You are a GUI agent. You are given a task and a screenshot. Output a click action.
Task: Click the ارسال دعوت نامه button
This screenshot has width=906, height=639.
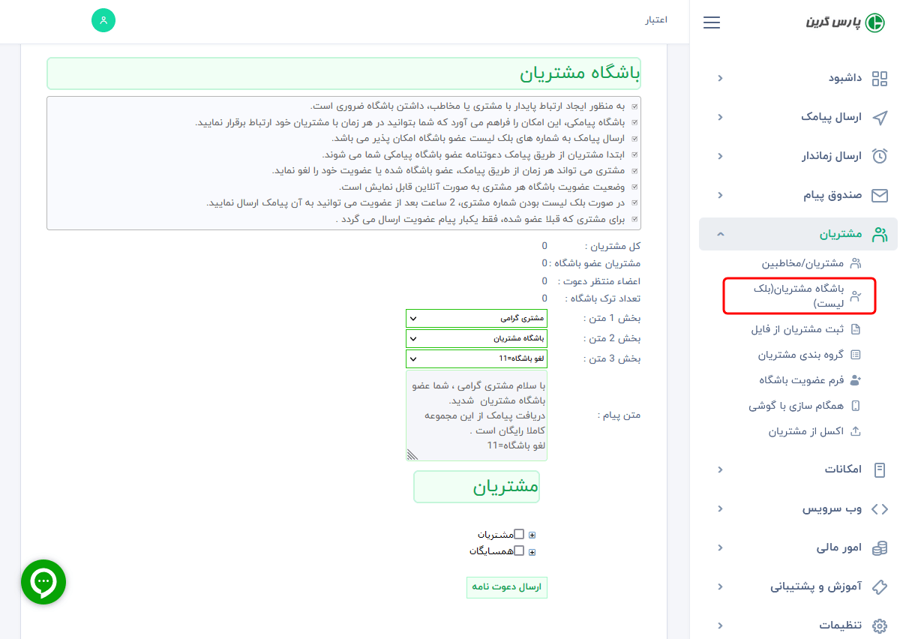pyautogui.click(x=506, y=587)
